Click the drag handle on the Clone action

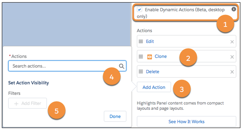click(141, 57)
